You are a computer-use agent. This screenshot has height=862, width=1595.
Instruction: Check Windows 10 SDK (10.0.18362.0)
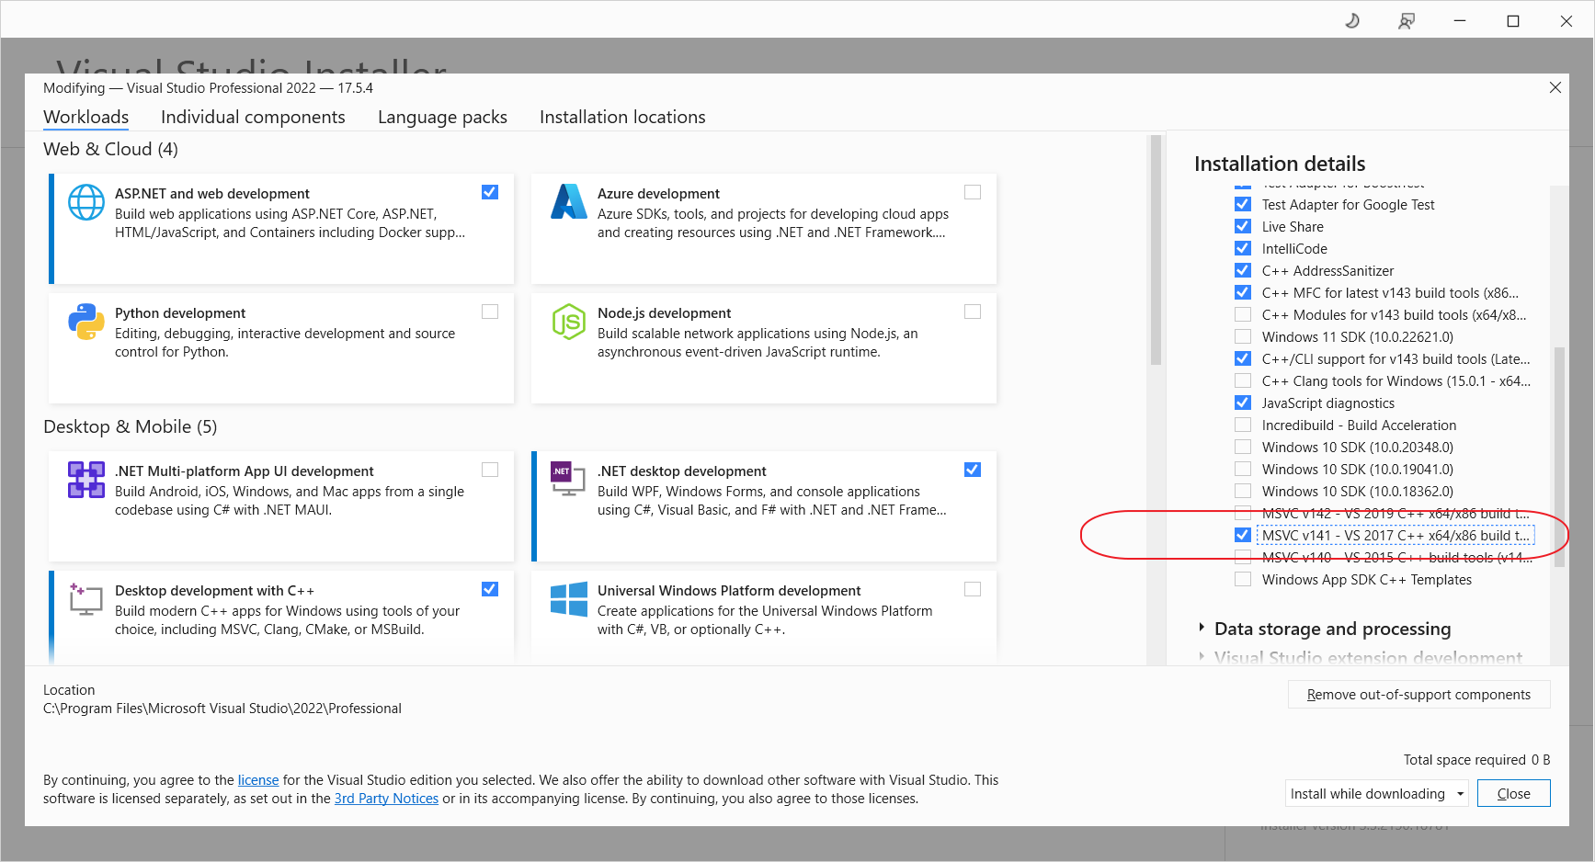pyautogui.click(x=1243, y=491)
